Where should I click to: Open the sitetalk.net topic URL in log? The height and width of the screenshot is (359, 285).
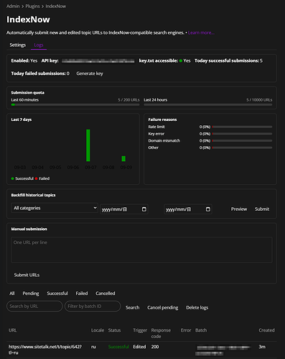[x=45, y=350]
